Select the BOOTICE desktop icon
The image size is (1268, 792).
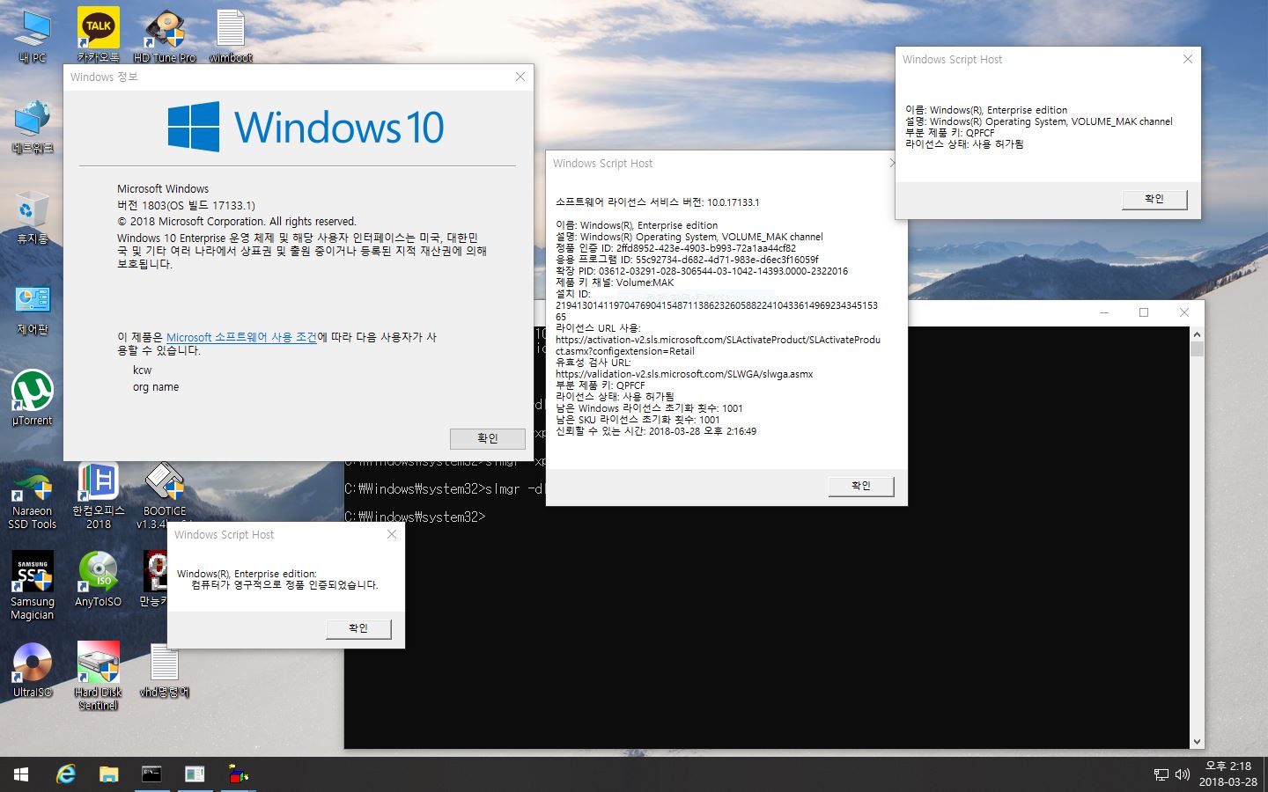(x=165, y=495)
